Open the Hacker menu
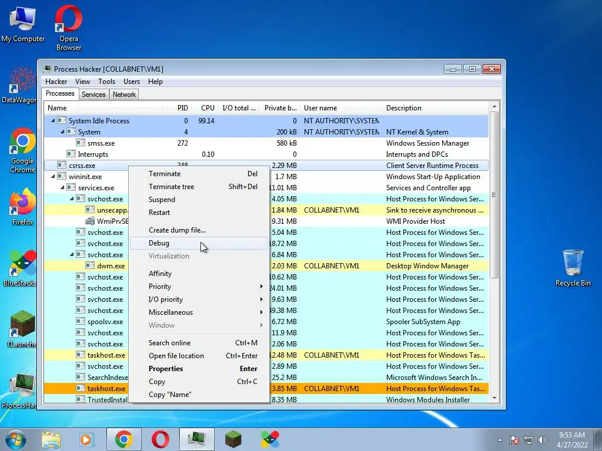Screen dimensions: 602x451 coord(56,81)
